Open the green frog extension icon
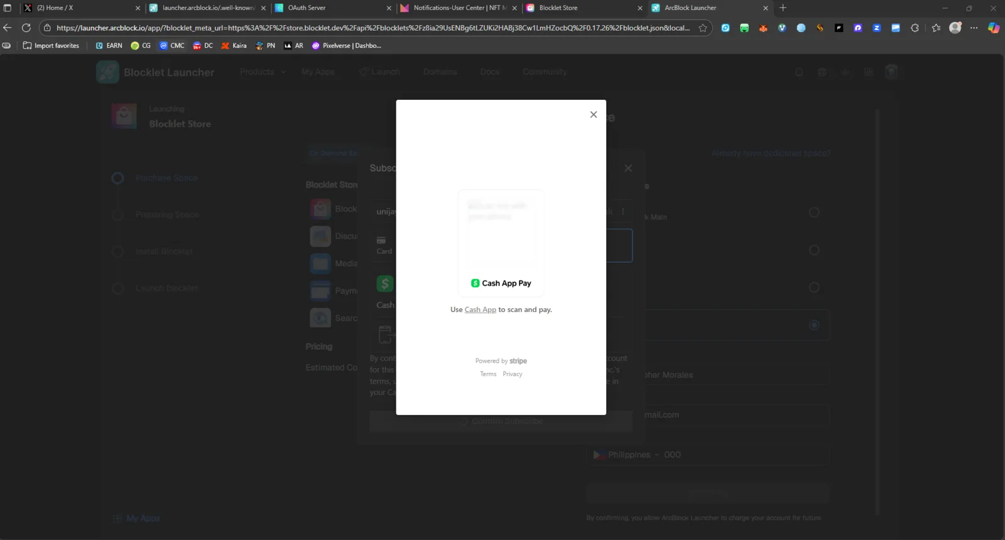This screenshot has width=1005, height=540. [x=744, y=28]
